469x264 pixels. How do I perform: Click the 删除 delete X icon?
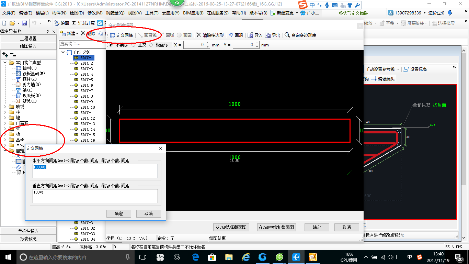pos(83,33)
